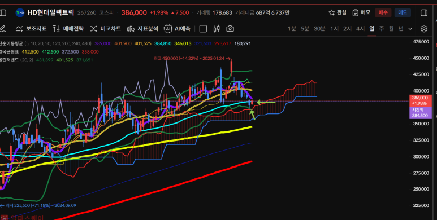Click the blue 매도 sell button

403,12
